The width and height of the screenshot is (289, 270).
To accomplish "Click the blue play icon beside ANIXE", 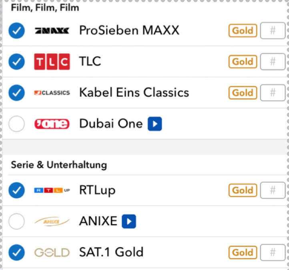I will point(129,221).
